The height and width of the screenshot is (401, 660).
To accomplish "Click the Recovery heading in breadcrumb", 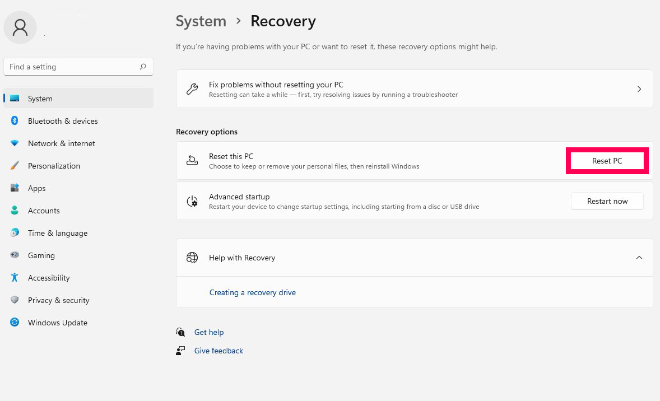I will click(283, 21).
